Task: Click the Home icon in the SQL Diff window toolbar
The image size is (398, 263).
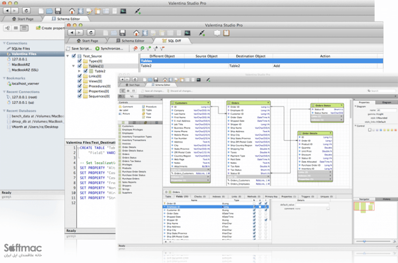Action: [136, 33]
